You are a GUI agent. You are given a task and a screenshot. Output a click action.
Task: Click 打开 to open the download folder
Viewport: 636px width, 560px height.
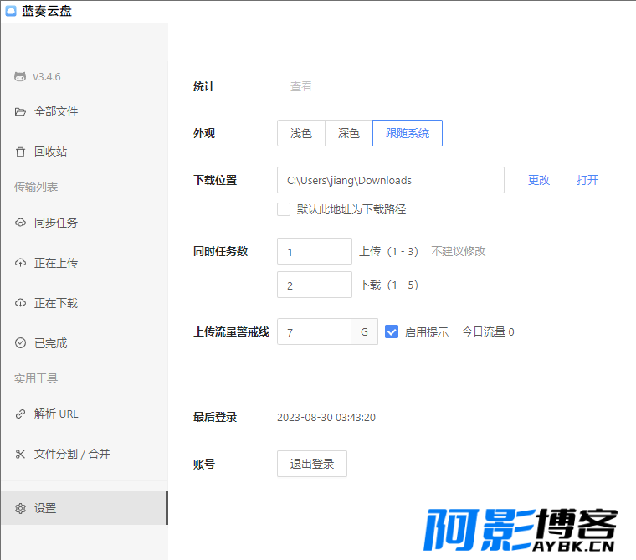pyautogui.click(x=587, y=180)
